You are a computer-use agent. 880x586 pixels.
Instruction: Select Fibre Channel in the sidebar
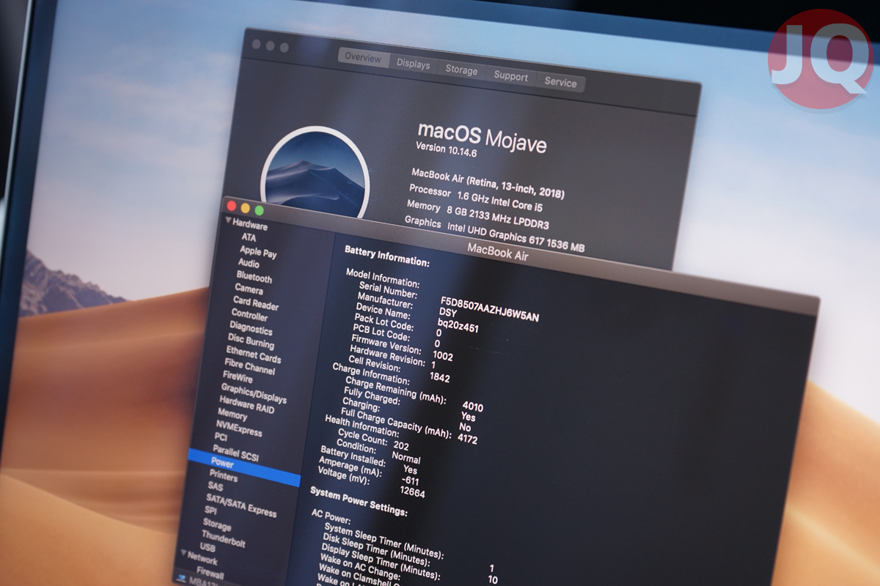249,367
